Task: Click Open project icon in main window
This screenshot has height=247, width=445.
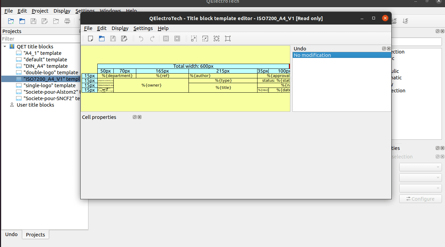Action: 22,21
